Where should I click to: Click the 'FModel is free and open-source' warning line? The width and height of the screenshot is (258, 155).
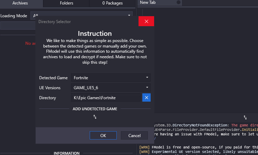pyautogui.click(x=198, y=147)
